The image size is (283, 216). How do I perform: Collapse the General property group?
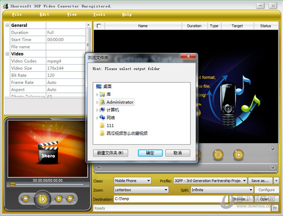click(7, 25)
